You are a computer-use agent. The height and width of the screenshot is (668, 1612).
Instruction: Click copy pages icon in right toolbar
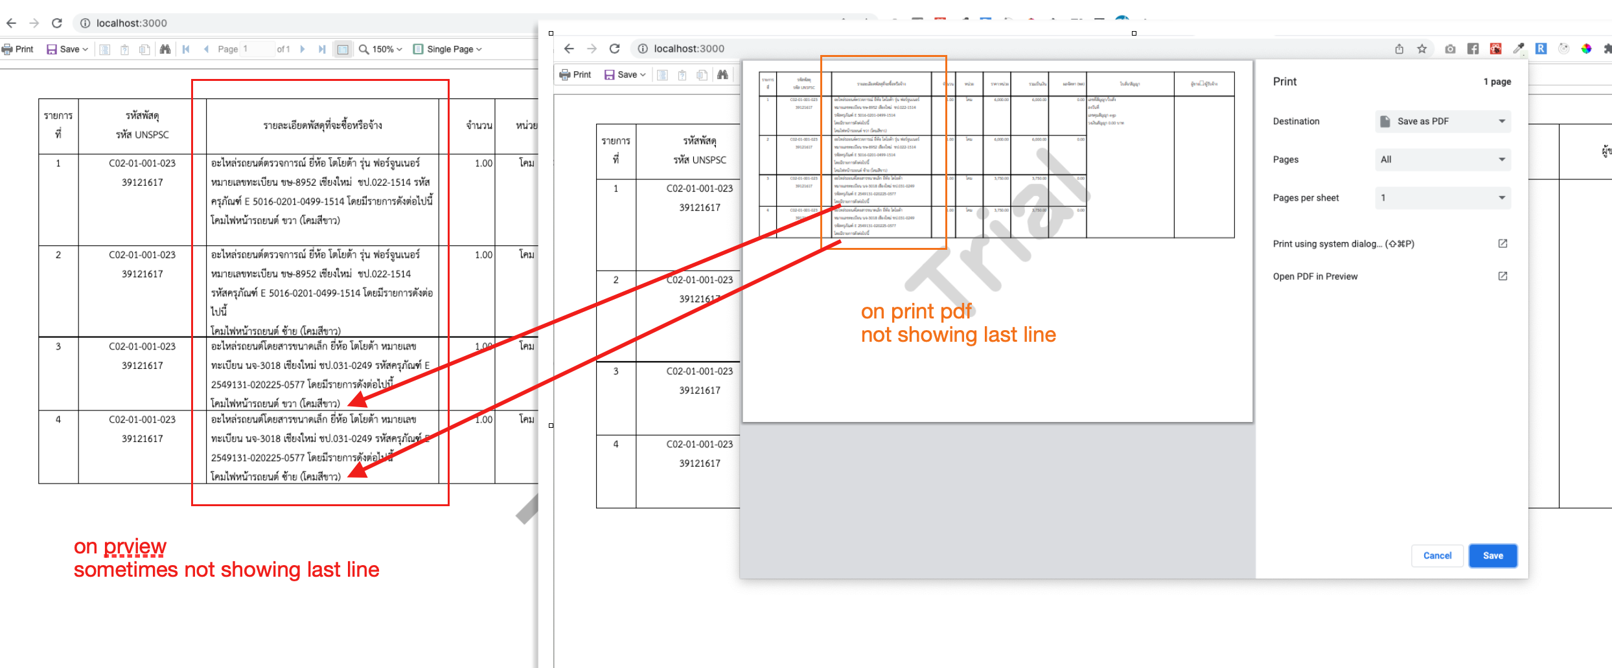(702, 74)
